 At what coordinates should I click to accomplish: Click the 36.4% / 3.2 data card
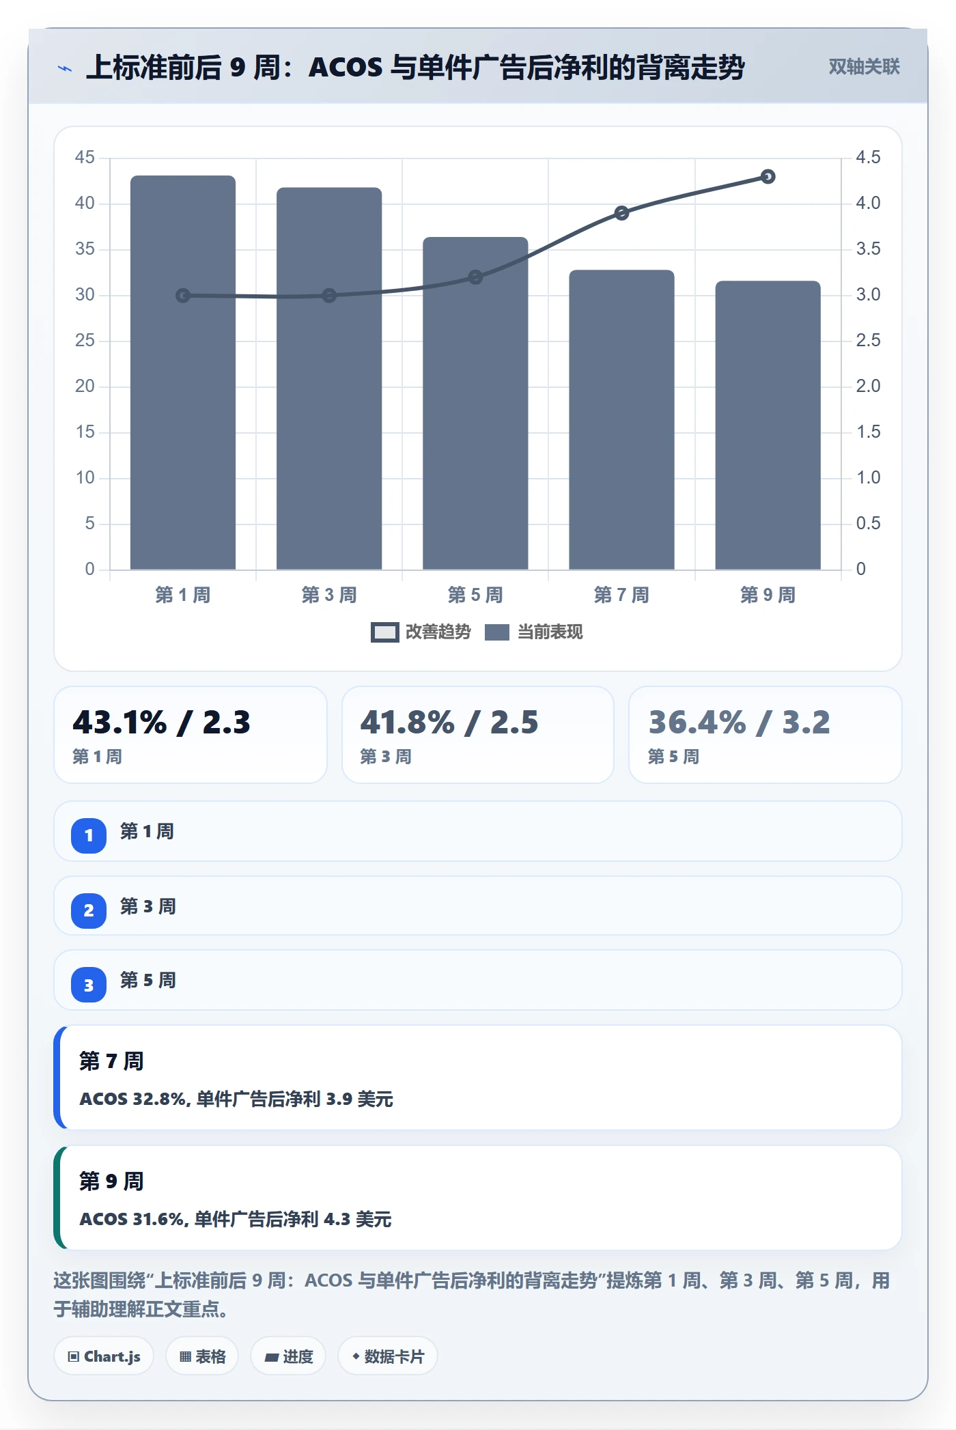tap(765, 735)
